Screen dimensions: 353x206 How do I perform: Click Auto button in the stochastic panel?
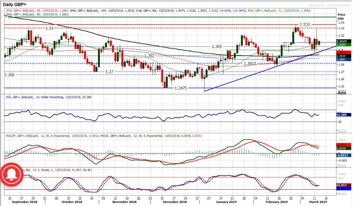pos(341,194)
